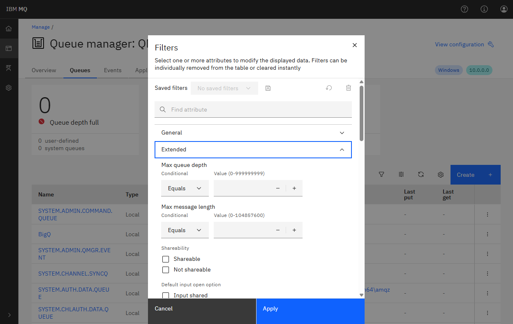
Task: Open overflow menu for SYSTEM.CHANNEL.SYNCQ row
Action: pos(488,274)
